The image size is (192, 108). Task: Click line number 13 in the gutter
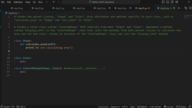[8, 68]
